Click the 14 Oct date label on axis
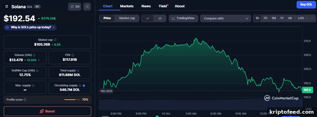This screenshot has height=117, width=317. [166, 114]
